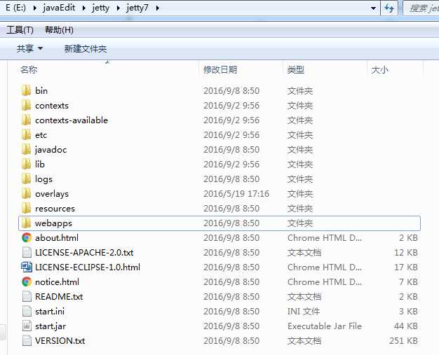The image size is (439, 355).
Task: Select the about.html file name
Action: click(x=57, y=238)
